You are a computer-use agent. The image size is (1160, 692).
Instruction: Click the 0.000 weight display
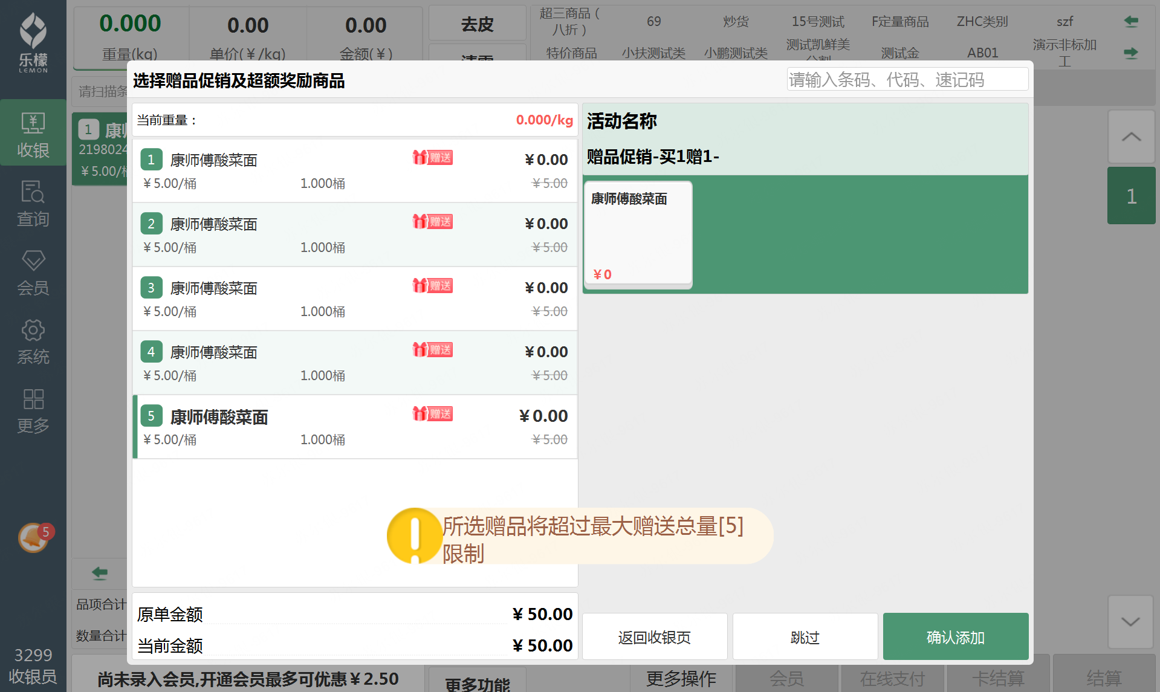click(x=130, y=24)
